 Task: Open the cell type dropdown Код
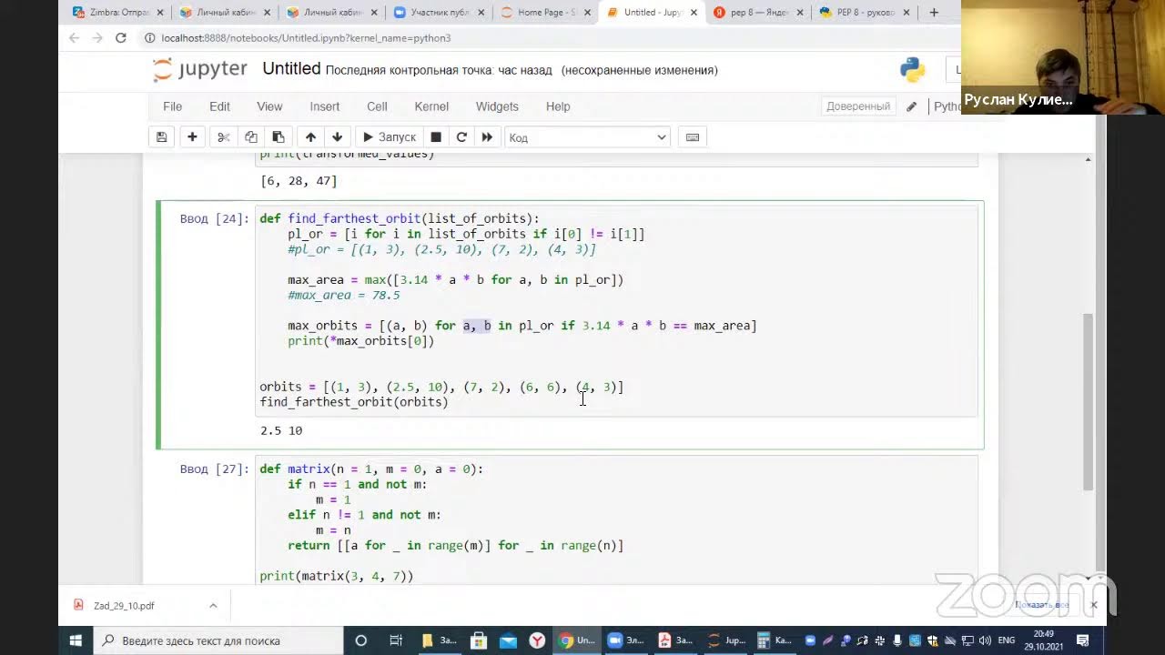(587, 137)
